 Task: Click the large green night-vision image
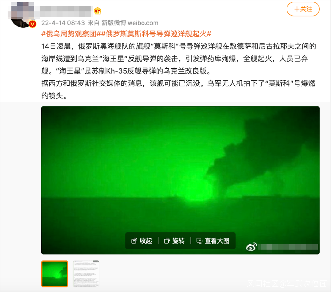point(180,180)
